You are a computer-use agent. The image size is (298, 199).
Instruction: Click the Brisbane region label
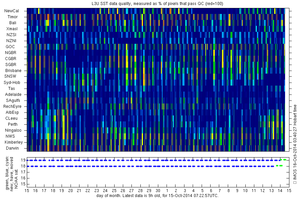tap(13, 71)
